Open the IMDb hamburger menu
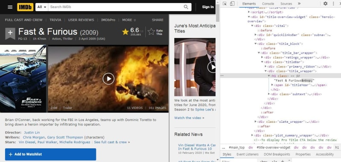 (x=10, y=7)
